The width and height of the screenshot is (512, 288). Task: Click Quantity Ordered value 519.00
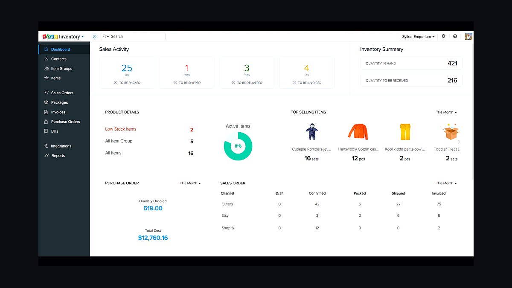[x=153, y=208]
